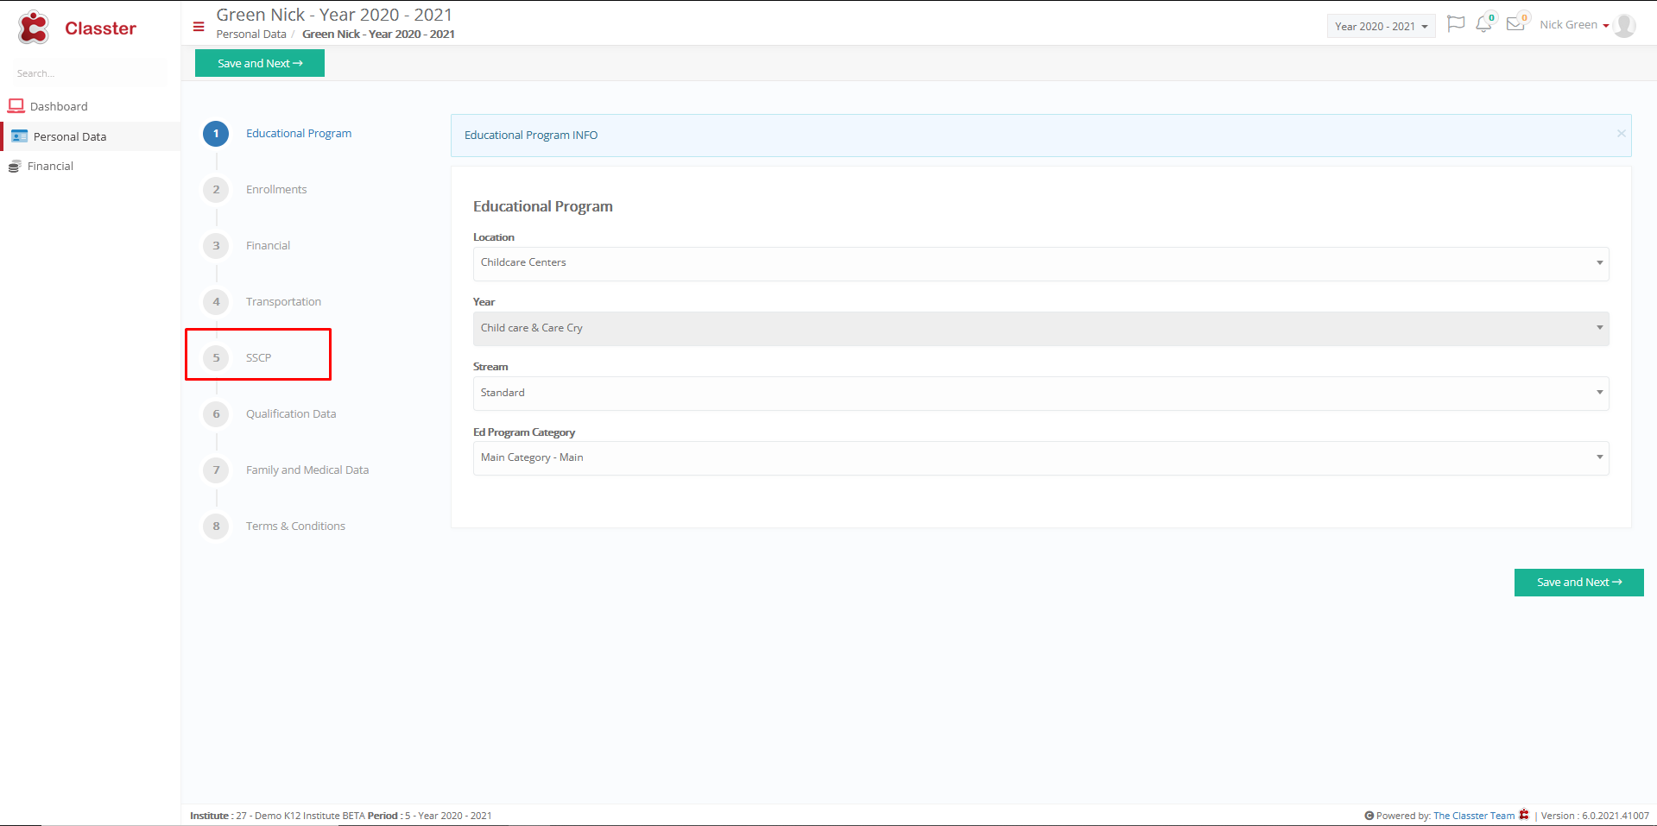Select step 7 circle icon
Viewport: 1657px width, 826px height.
click(x=216, y=470)
